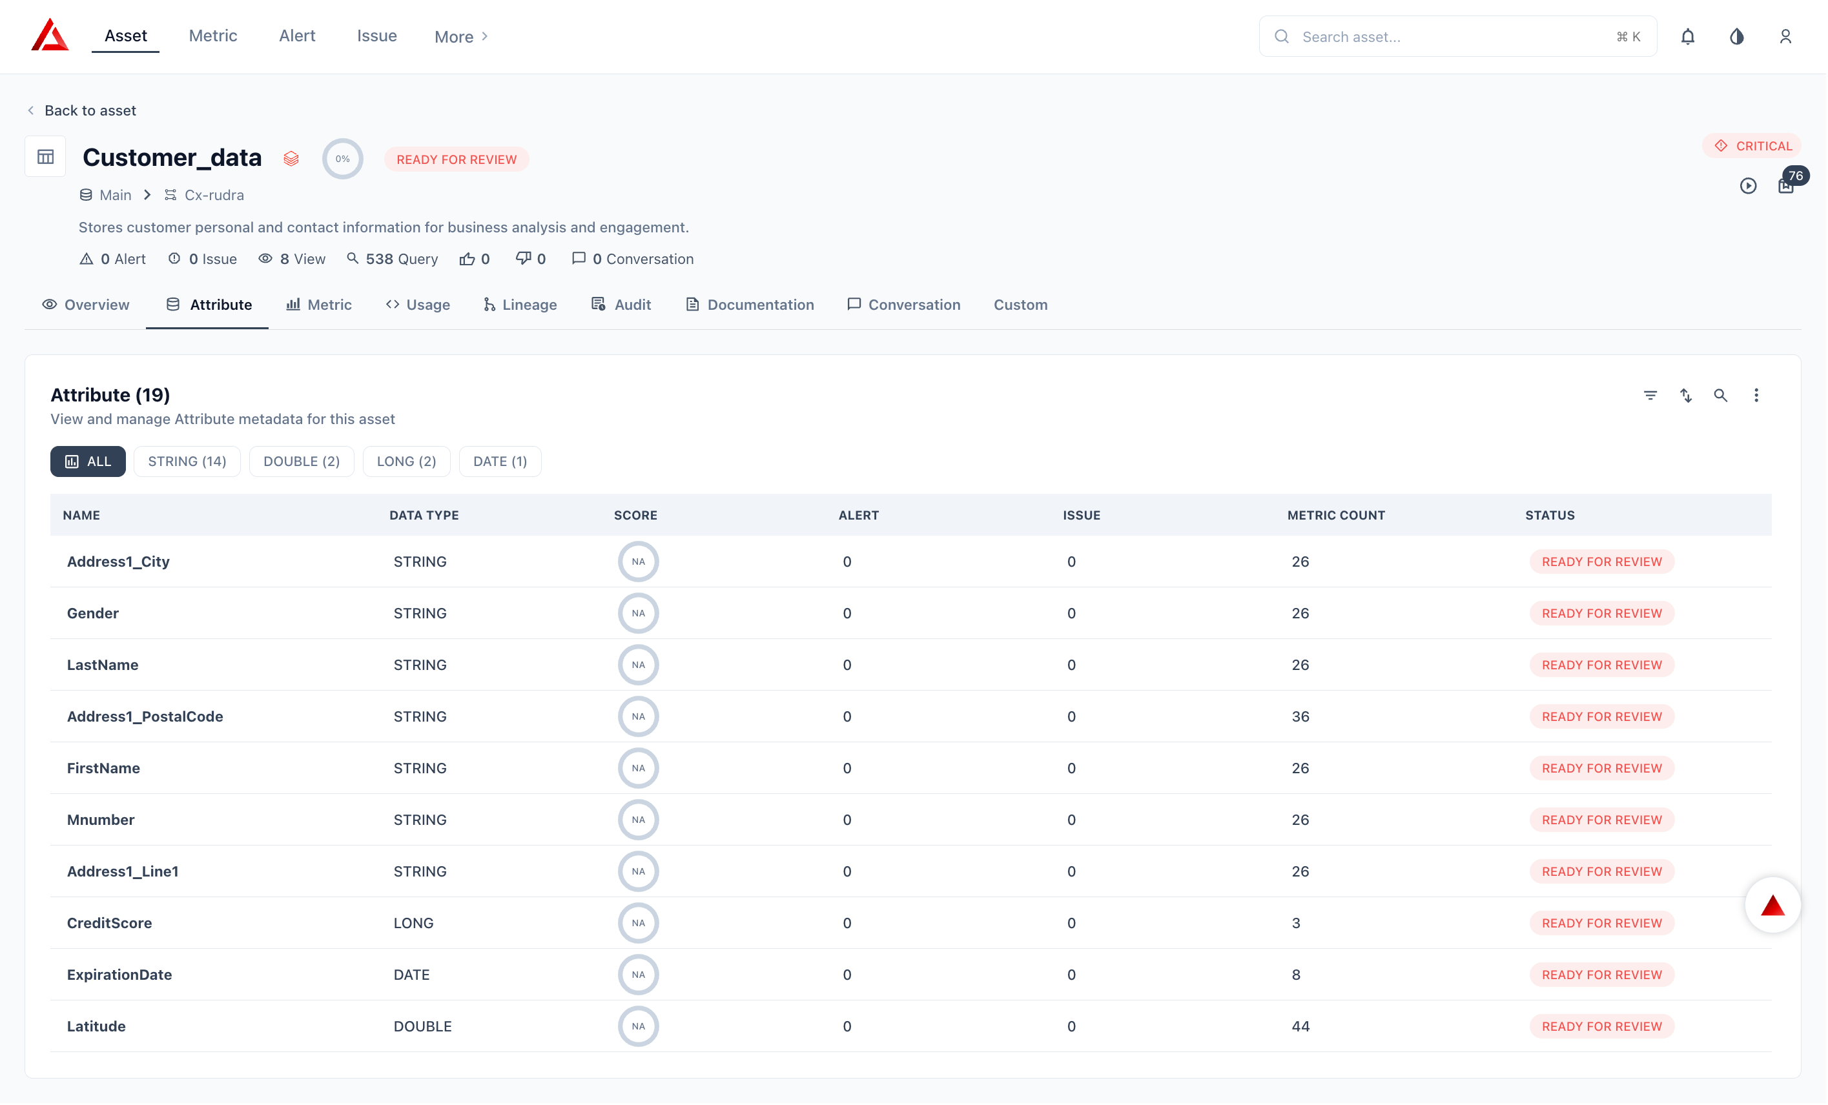
Task: Open the Asset navigation tab
Action: tap(125, 35)
